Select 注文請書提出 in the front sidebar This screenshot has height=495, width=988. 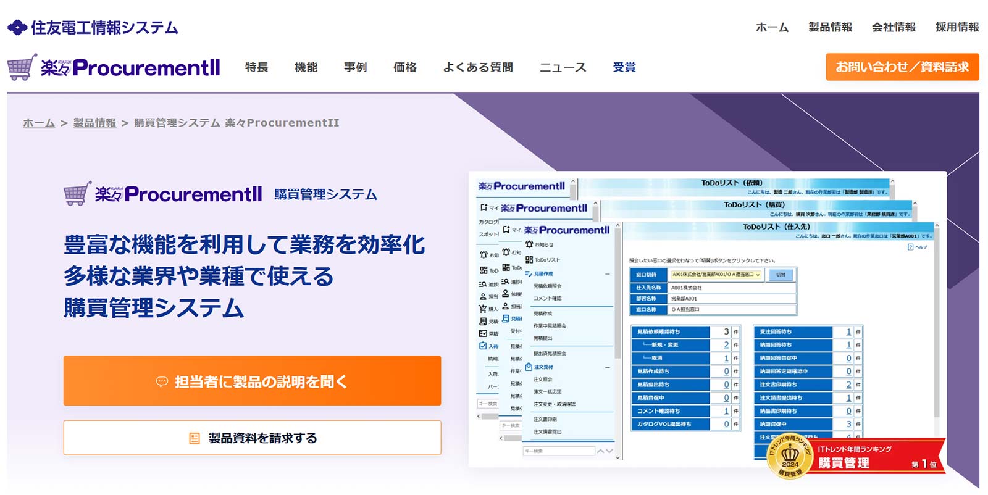tap(548, 431)
